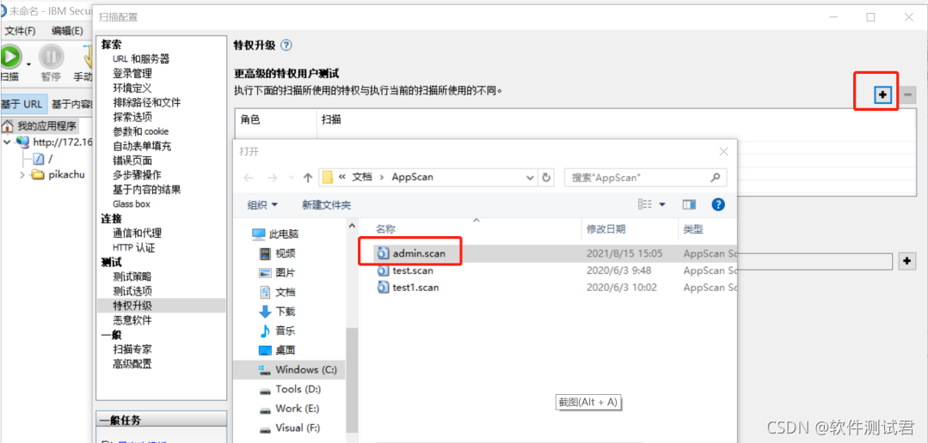The image size is (928, 443).
Task: Expand the address bar path dropdown
Action: pyautogui.click(x=530, y=177)
